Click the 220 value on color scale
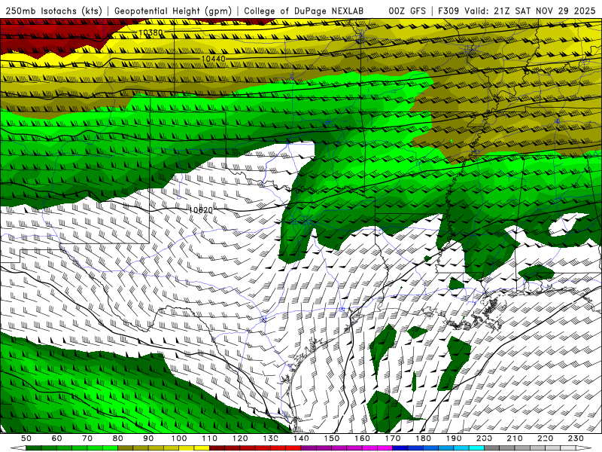The image size is (602, 452). click(545, 438)
